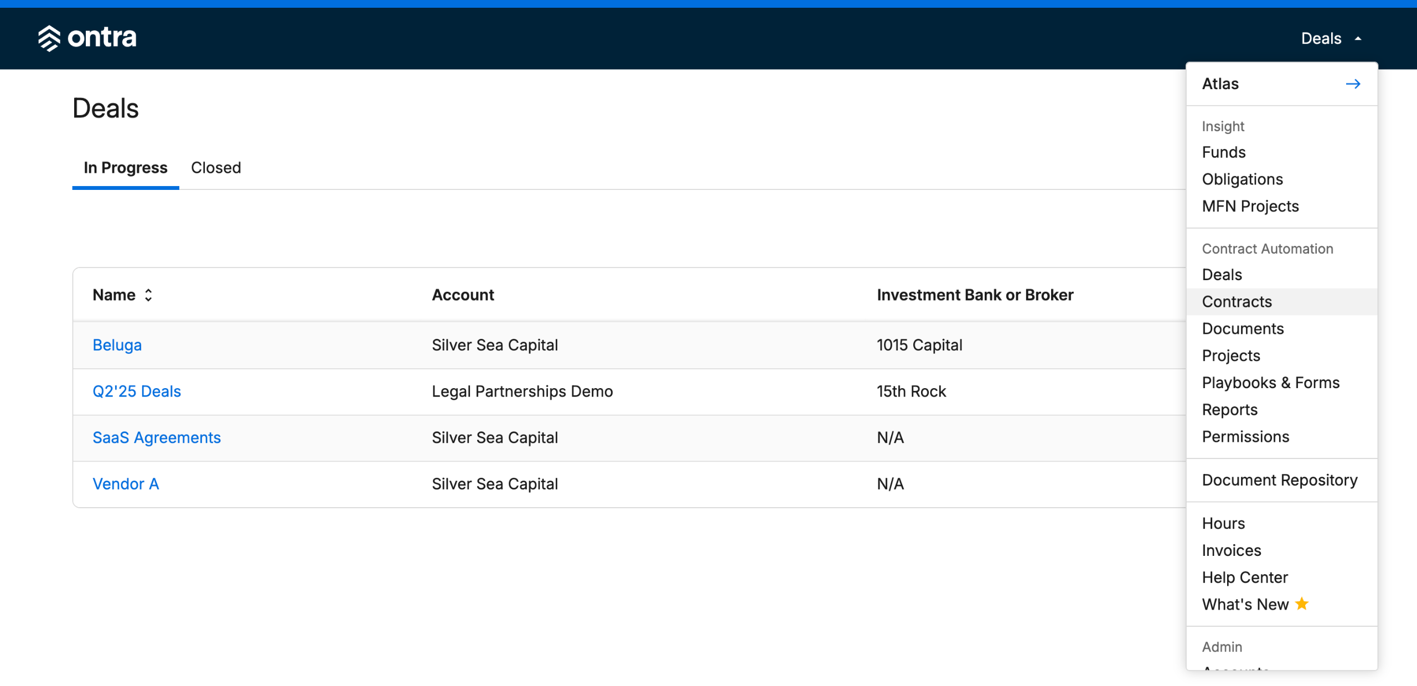Open the SaaS Agreements deal
Screen dimensions: 1417x686
tap(157, 437)
